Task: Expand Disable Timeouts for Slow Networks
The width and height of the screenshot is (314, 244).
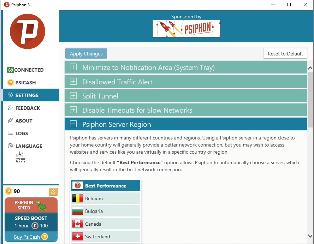Action: (x=186, y=110)
